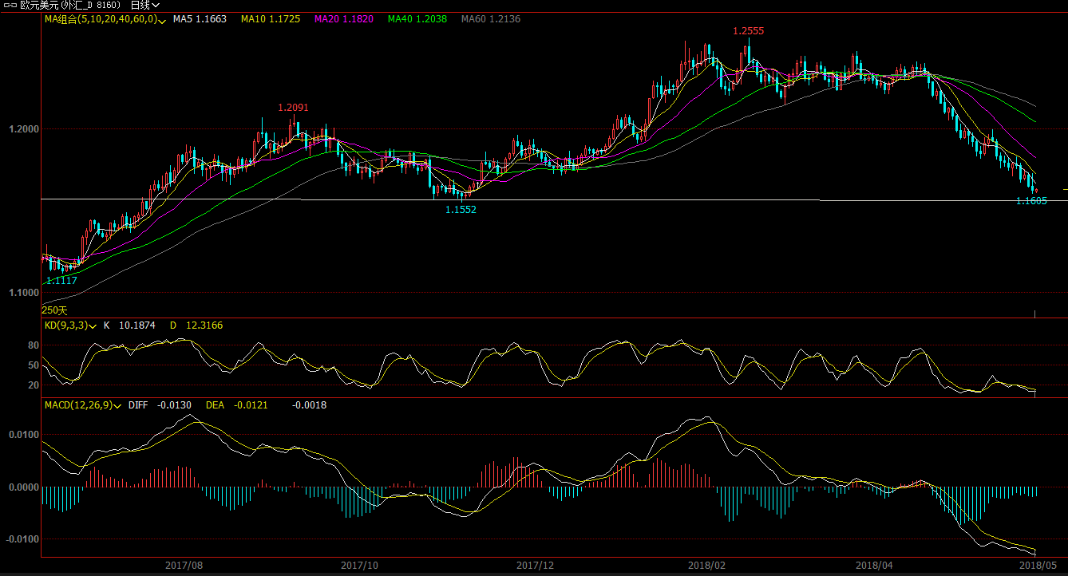1068x576 pixels.
Task: Click the -0.0018 MACD histogram value
Action: 310,405
